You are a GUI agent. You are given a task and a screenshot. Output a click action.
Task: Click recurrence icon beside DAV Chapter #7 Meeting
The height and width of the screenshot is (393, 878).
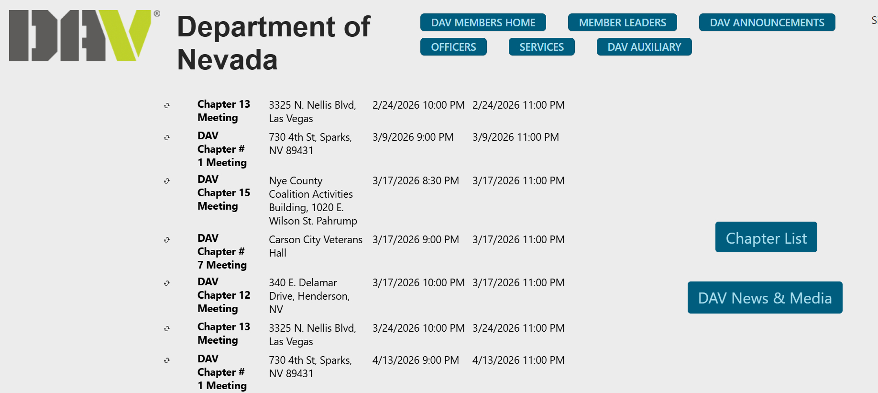tap(167, 240)
